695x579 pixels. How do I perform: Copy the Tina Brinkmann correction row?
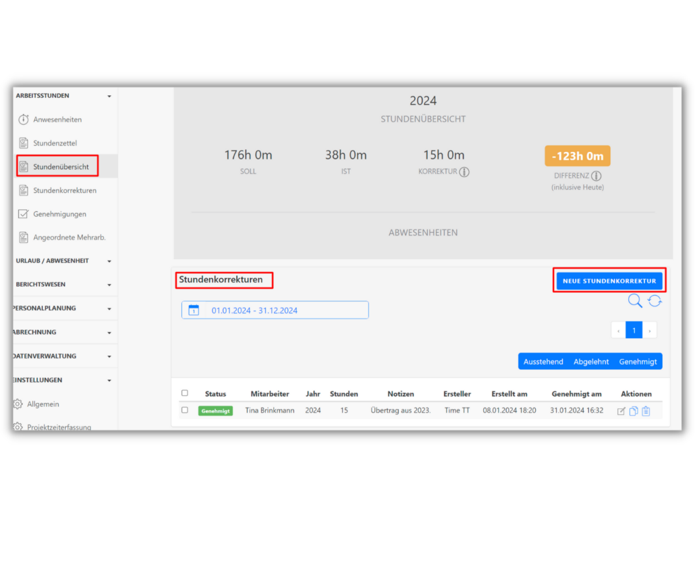[634, 411]
